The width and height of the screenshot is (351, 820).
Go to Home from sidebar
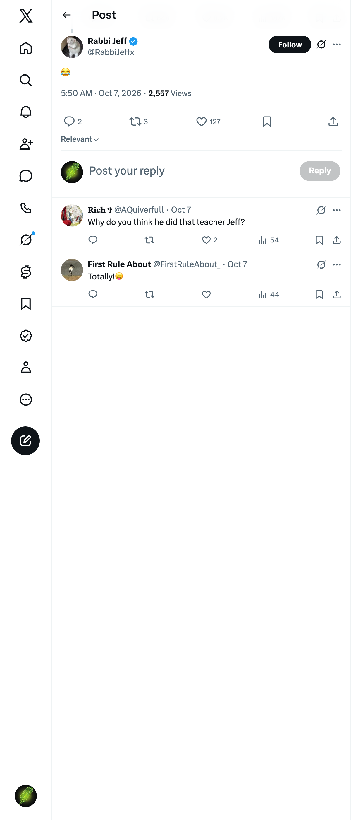coord(26,48)
